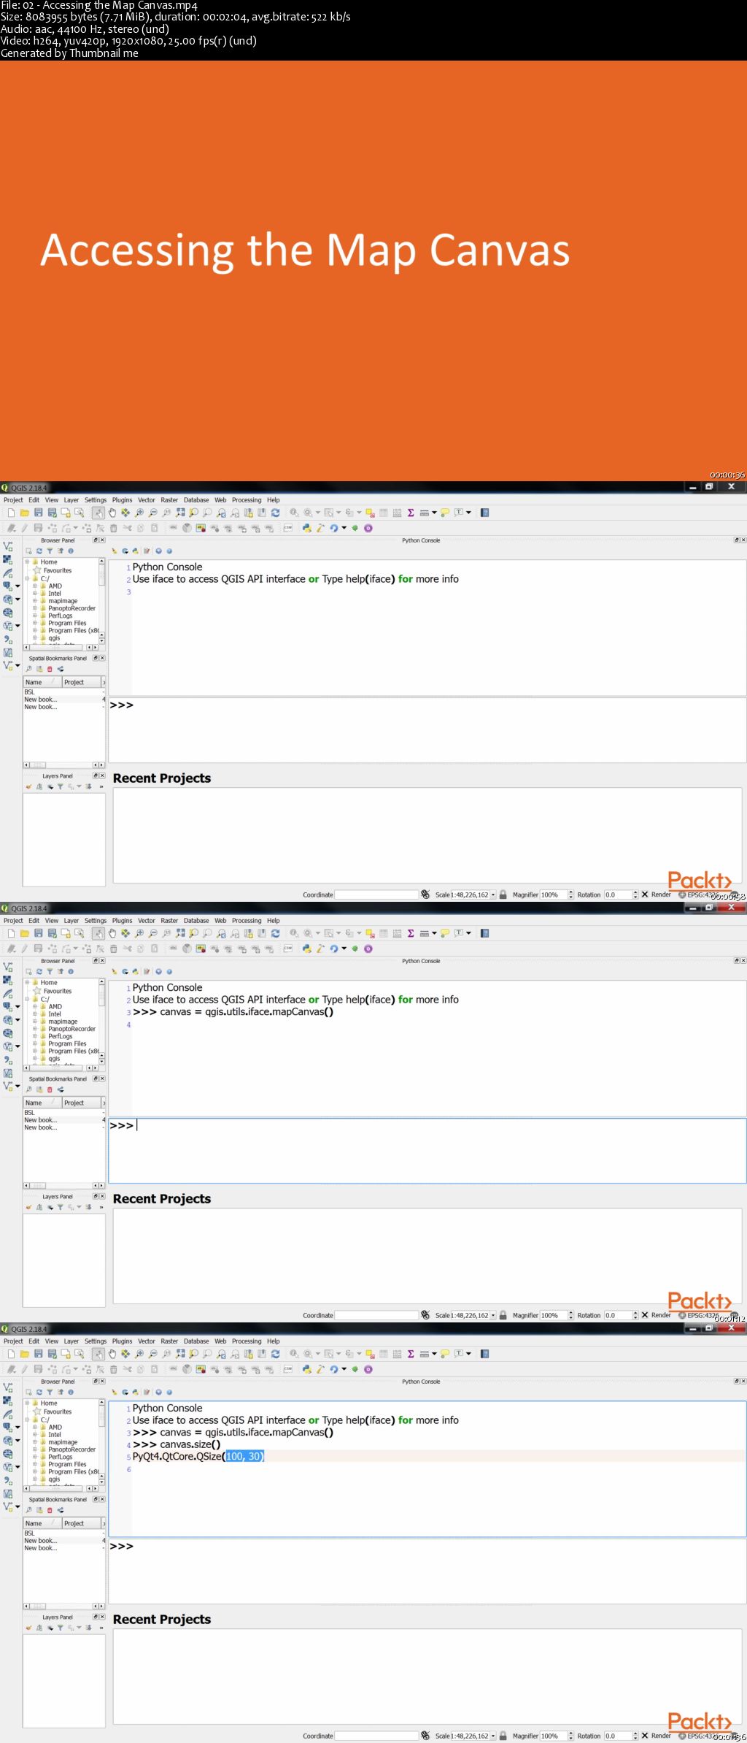Click Open Project folder icon in empty-console frame
This screenshot has height=1743, width=747.
click(x=25, y=513)
